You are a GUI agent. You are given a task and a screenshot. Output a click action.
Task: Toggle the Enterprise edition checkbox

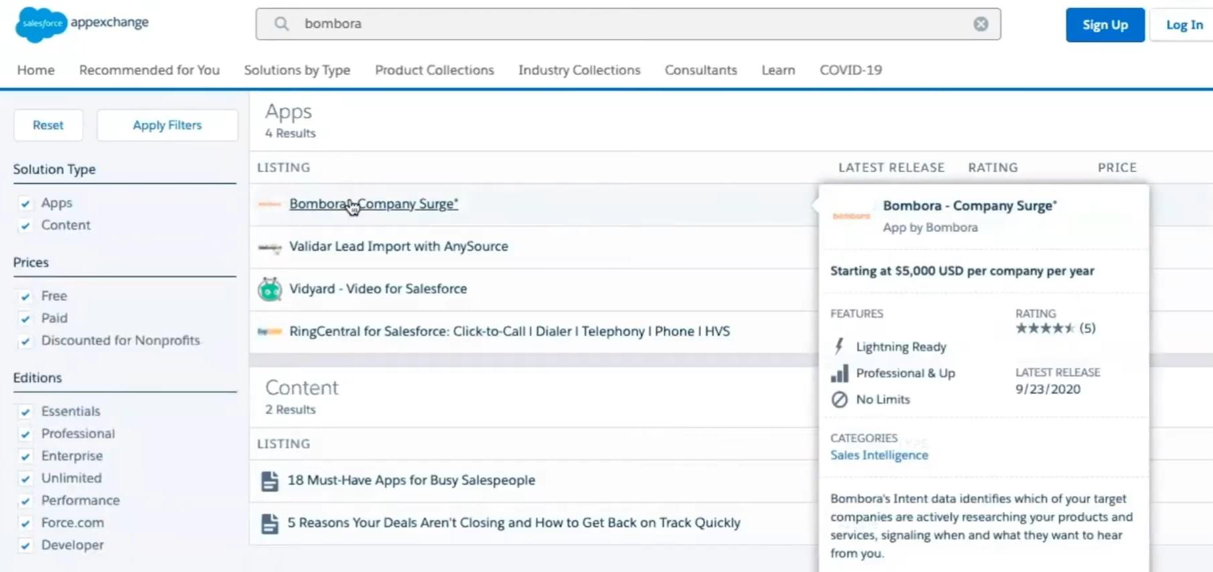click(x=25, y=457)
